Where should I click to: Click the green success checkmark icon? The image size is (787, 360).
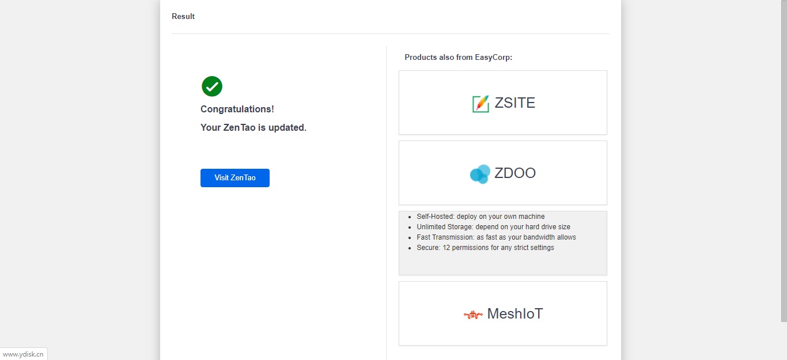212,86
